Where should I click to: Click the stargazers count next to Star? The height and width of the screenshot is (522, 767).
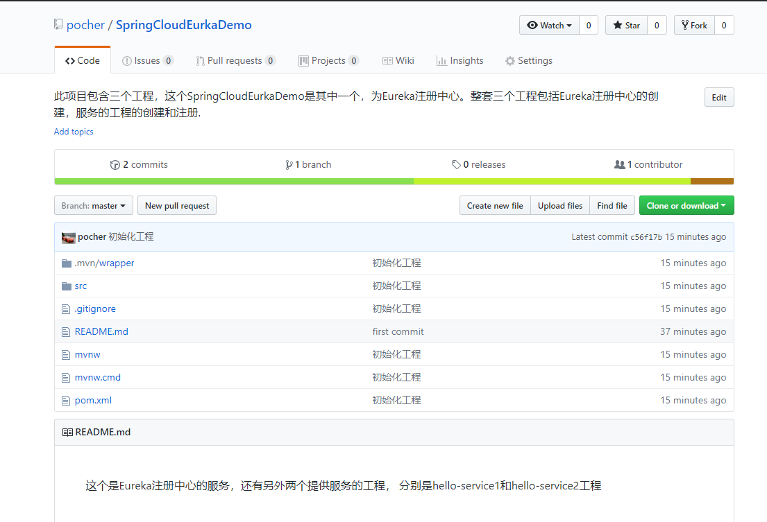(657, 26)
